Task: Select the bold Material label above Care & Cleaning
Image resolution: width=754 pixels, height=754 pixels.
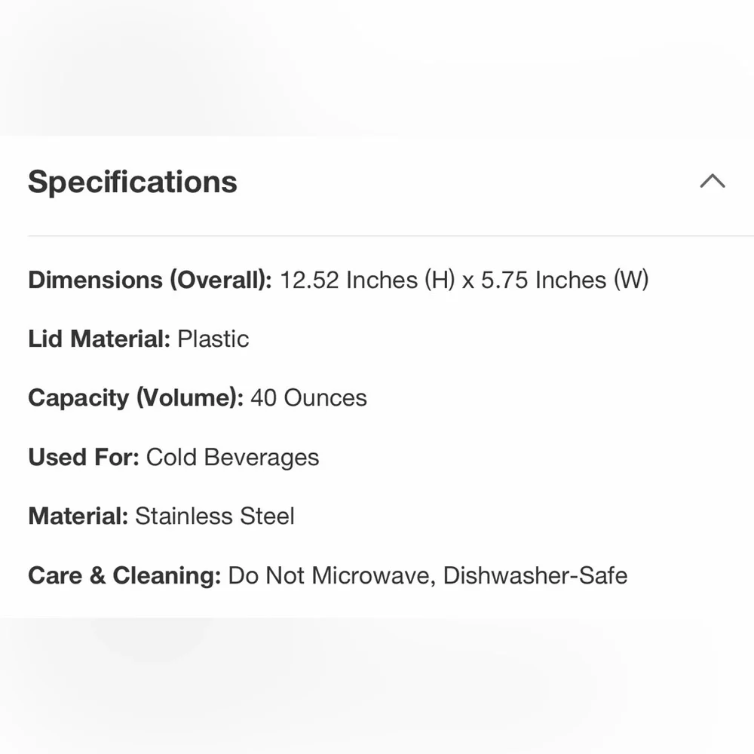Action: click(x=78, y=516)
